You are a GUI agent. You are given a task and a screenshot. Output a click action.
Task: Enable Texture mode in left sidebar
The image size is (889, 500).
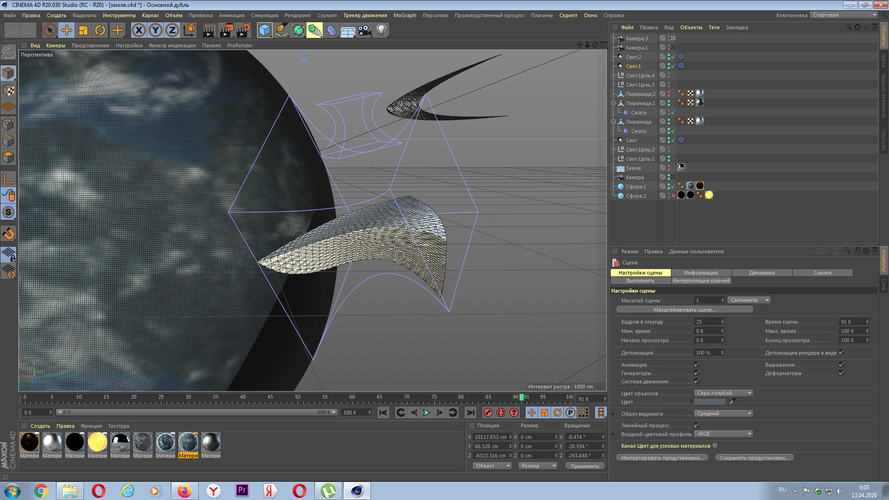(x=8, y=90)
